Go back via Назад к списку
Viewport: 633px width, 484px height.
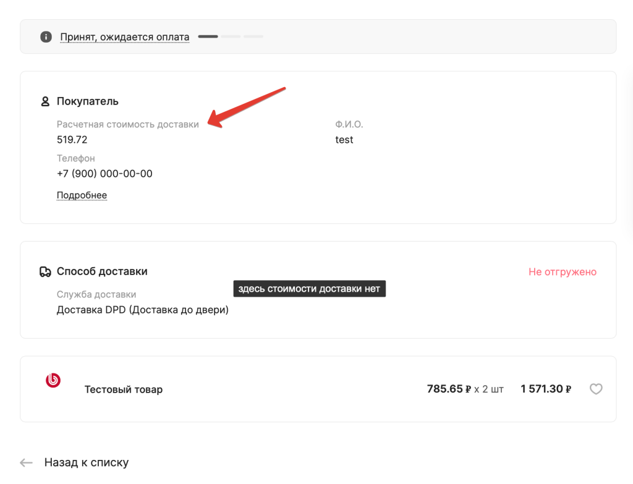click(87, 462)
